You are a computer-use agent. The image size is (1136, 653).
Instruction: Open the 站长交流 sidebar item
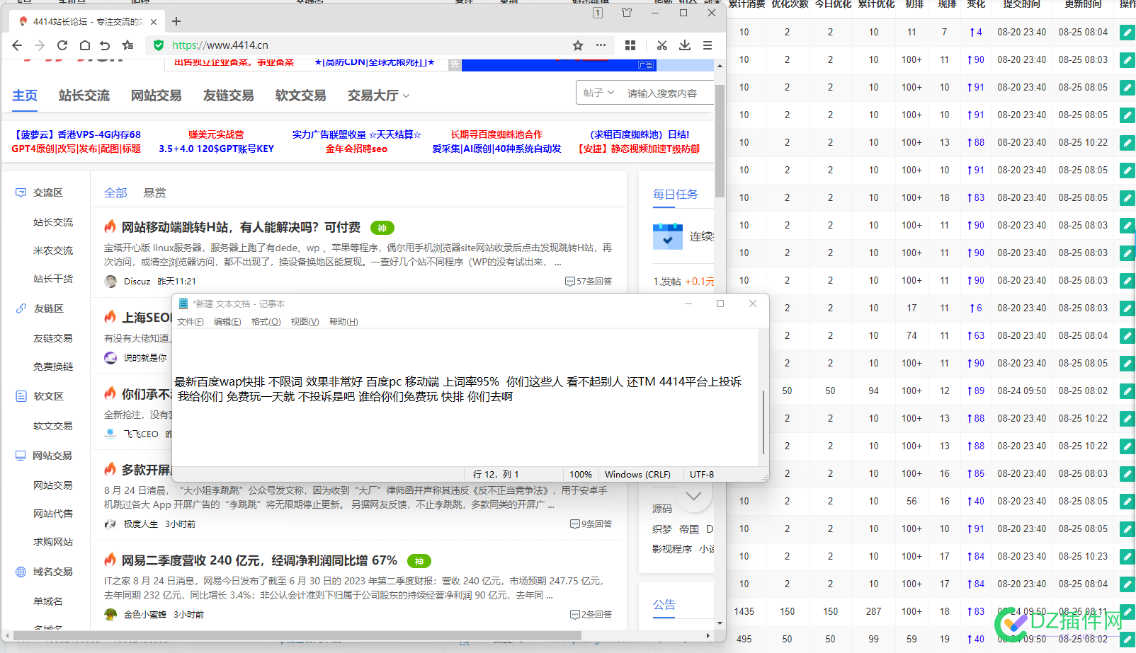(x=53, y=222)
